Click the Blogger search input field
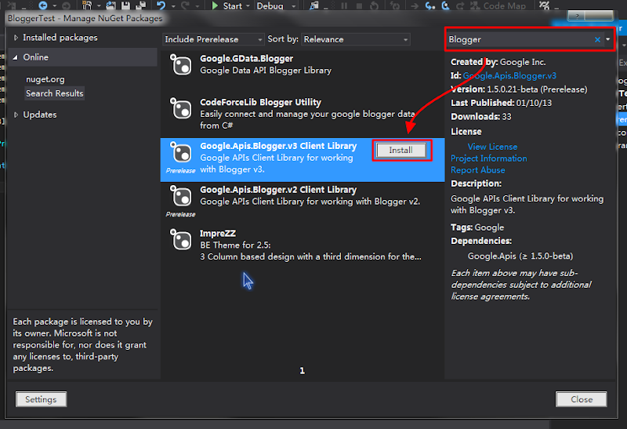 520,39
